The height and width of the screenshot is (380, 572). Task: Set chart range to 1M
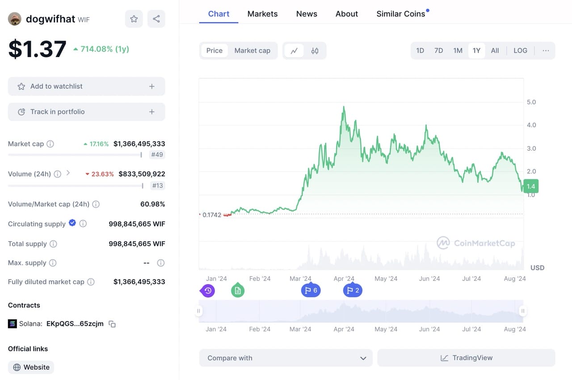(x=458, y=50)
